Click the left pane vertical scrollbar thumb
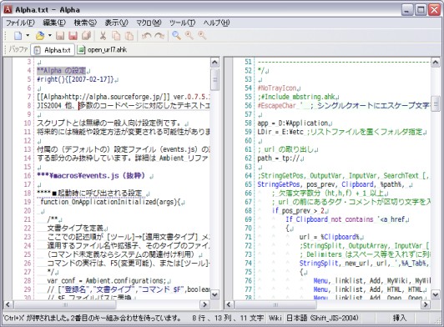 click(x=215, y=79)
